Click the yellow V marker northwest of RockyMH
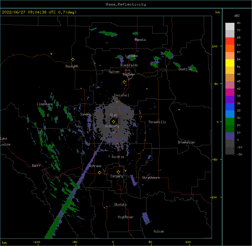 coord(51,54)
